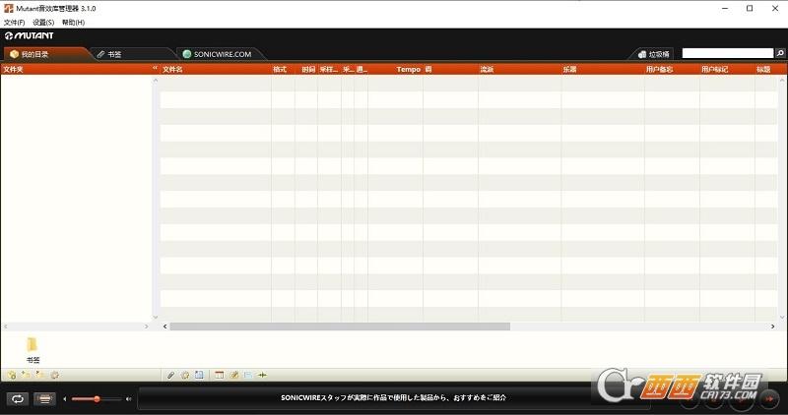
Task: Click the volume mute speaker icon left of slider
Action: pyautogui.click(x=65, y=398)
